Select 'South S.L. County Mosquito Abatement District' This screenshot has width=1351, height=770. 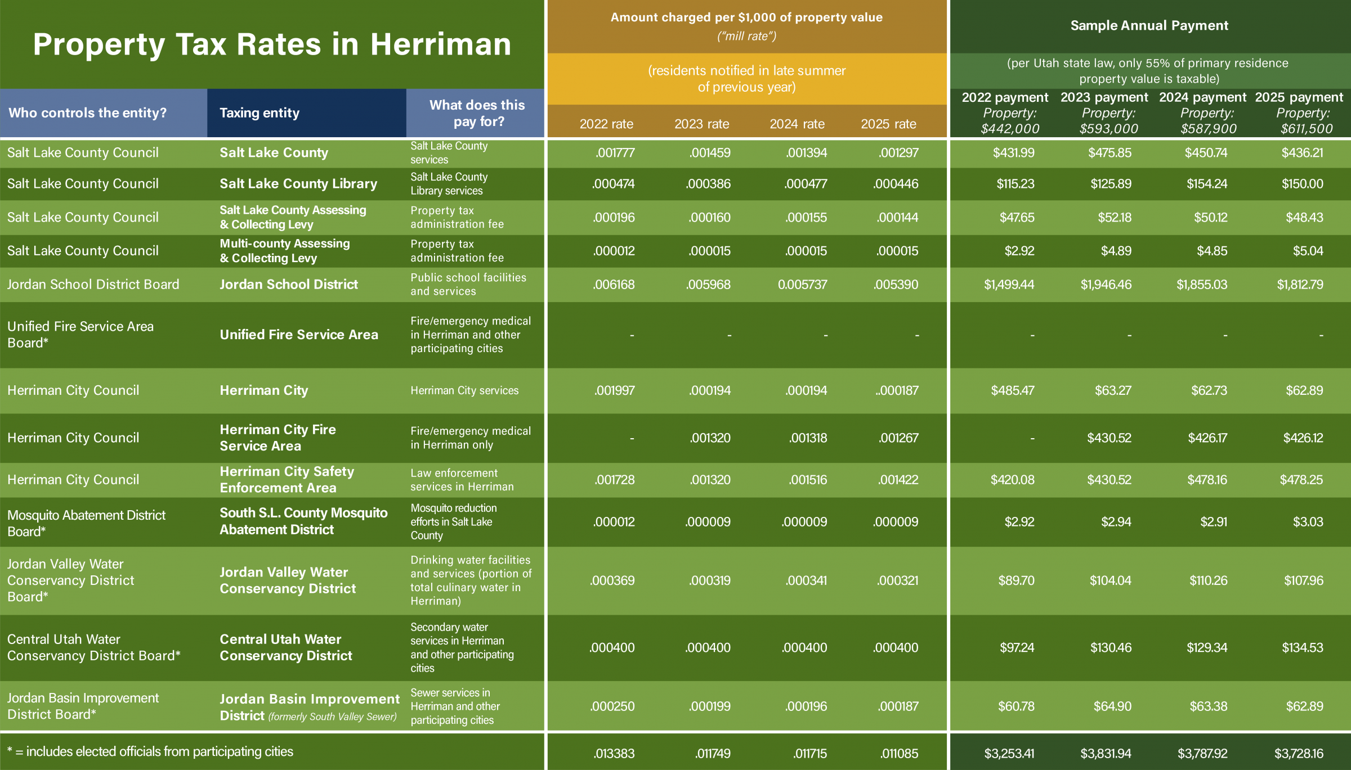(x=303, y=521)
